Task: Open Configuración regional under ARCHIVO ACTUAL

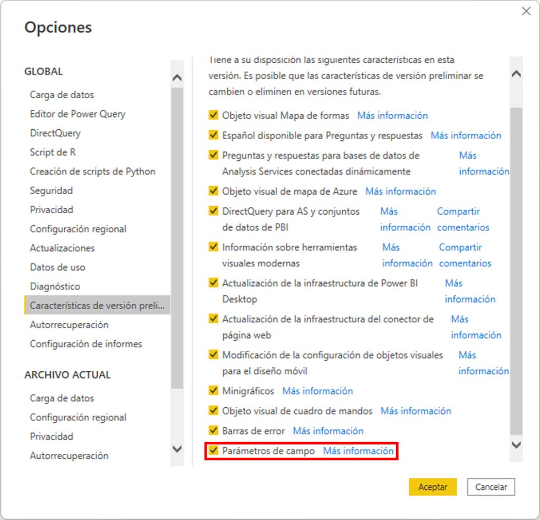Action: point(78,417)
